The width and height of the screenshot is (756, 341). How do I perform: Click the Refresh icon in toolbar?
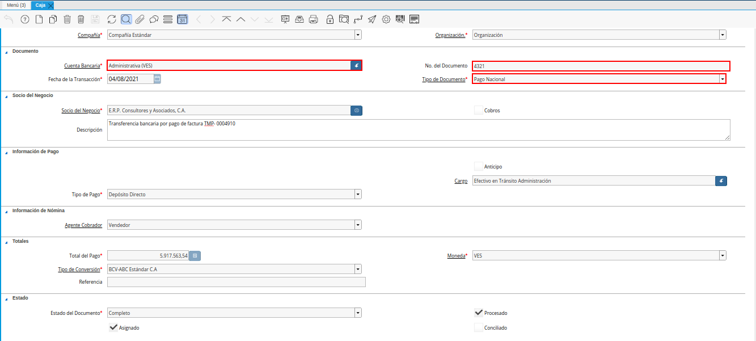click(x=112, y=19)
